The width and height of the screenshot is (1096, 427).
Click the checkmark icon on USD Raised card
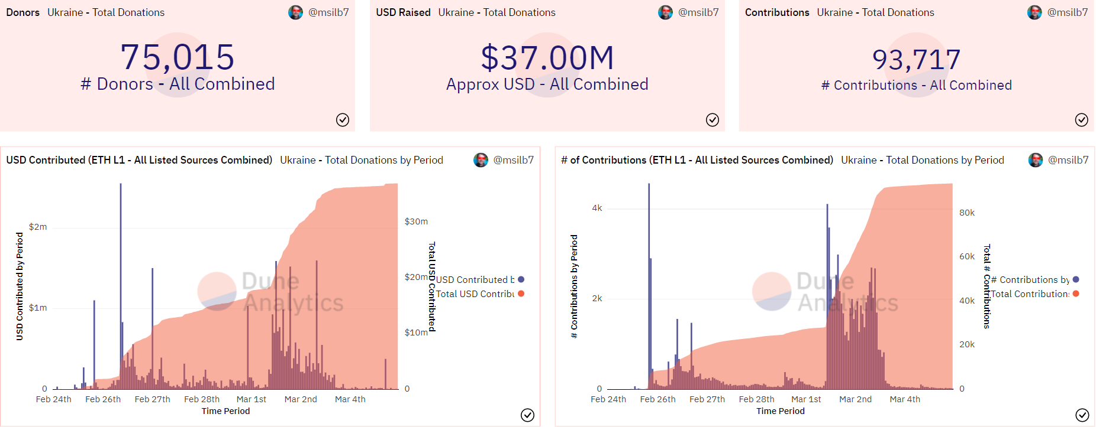point(713,120)
